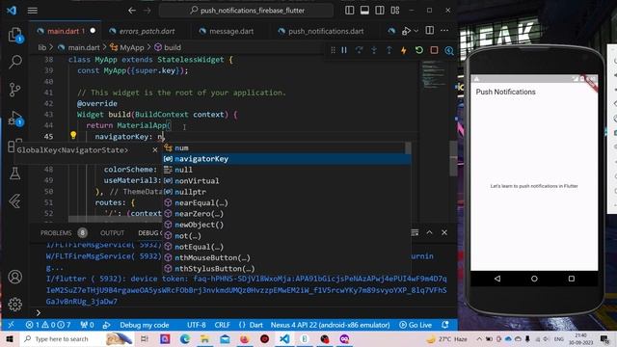Close the GlobalKey<NavigatorState> details popup
Image resolution: width=617 pixels, height=347 pixels.
coord(154,150)
